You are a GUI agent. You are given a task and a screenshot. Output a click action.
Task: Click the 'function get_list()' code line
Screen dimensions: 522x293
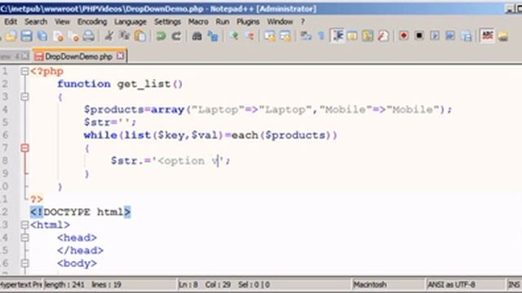pyautogui.click(x=120, y=84)
